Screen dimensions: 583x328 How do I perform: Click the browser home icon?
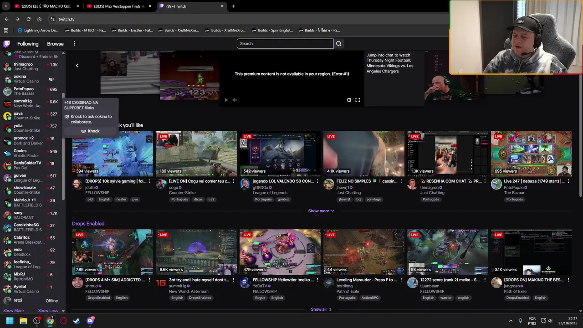tap(39, 19)
